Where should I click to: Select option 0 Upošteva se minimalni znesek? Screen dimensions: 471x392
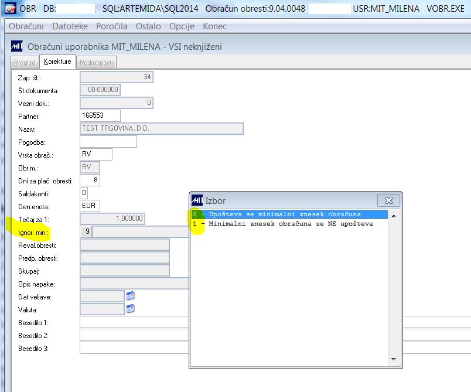[289, 214]
